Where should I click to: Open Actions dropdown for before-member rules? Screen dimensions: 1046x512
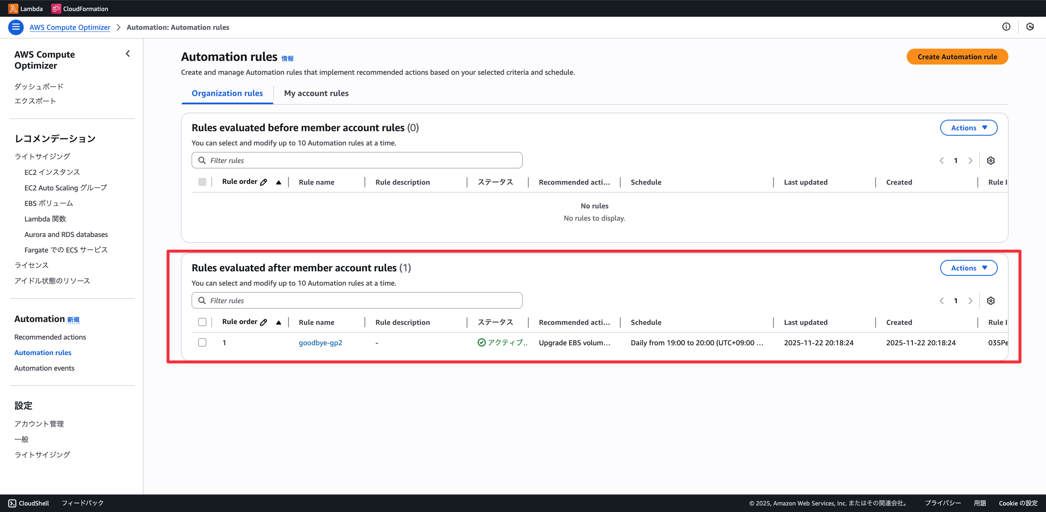(968, 128)
